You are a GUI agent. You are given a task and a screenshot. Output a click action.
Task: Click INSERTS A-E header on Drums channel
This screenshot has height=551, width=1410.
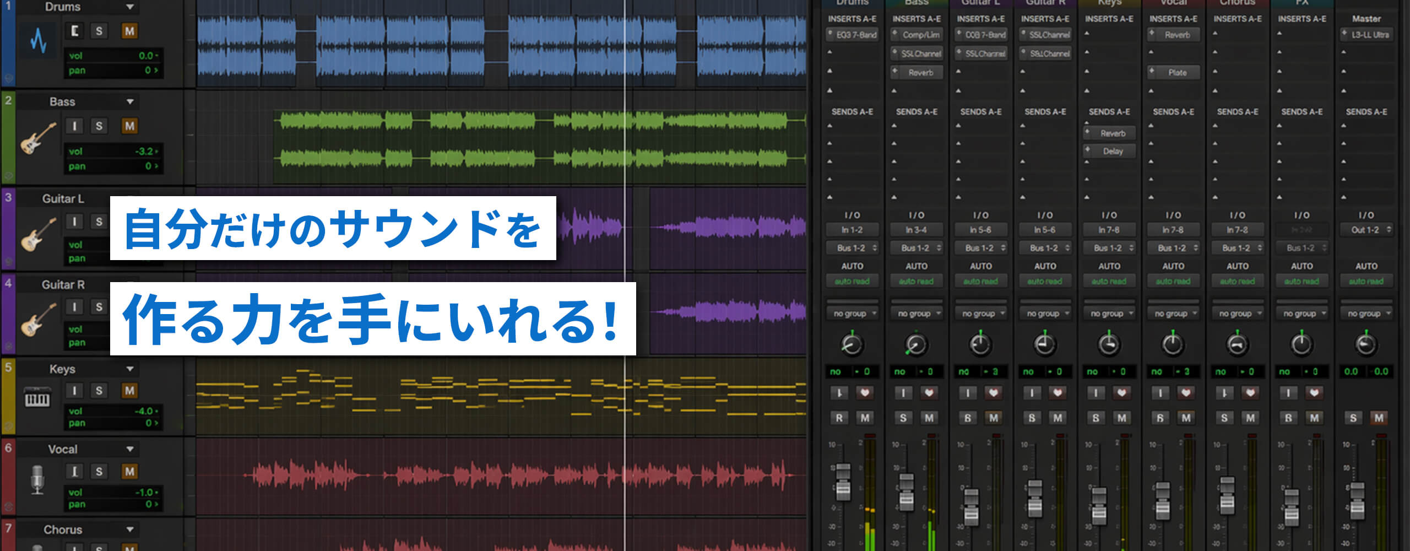coord(852,19)
